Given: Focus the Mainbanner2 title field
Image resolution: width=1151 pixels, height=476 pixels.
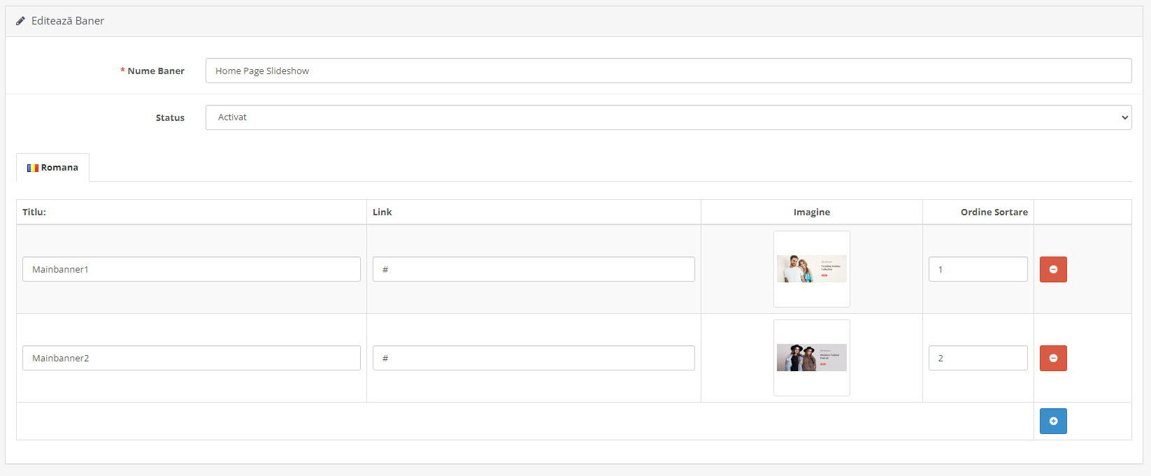Looking at the screenshot, I should 192,358.
